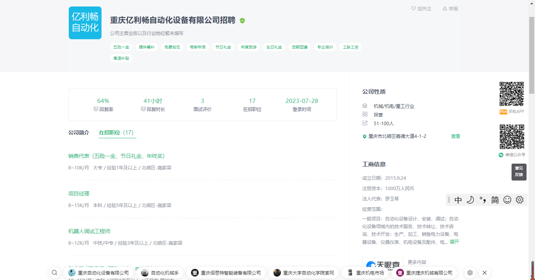
Task: Open the 重庆大学自动化学院官网 suggestion
Action: (304, 273)
